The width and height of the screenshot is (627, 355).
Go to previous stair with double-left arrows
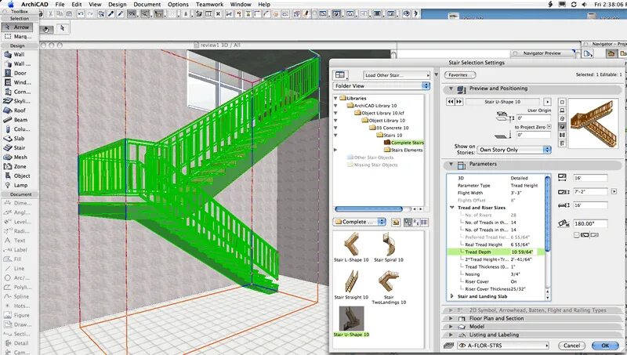(x=450, y=102)
